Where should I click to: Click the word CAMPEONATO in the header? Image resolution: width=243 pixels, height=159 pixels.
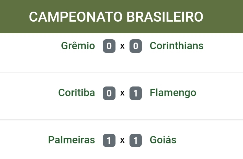[75, 17]
